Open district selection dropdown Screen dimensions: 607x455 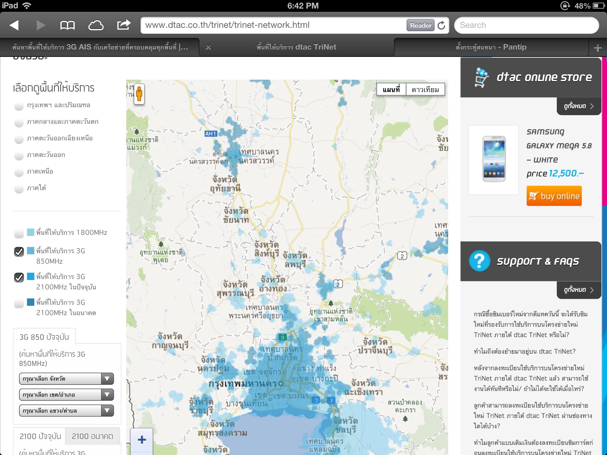point(66,395)
